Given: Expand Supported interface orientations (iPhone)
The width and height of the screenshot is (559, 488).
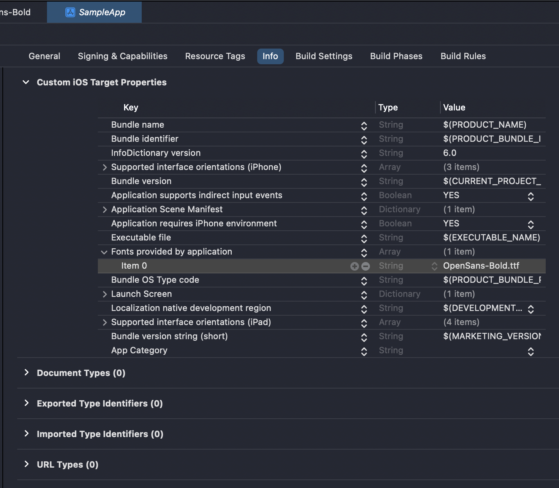Looking at the screenshot, I should pyautogui.click(x=105, y=167).
